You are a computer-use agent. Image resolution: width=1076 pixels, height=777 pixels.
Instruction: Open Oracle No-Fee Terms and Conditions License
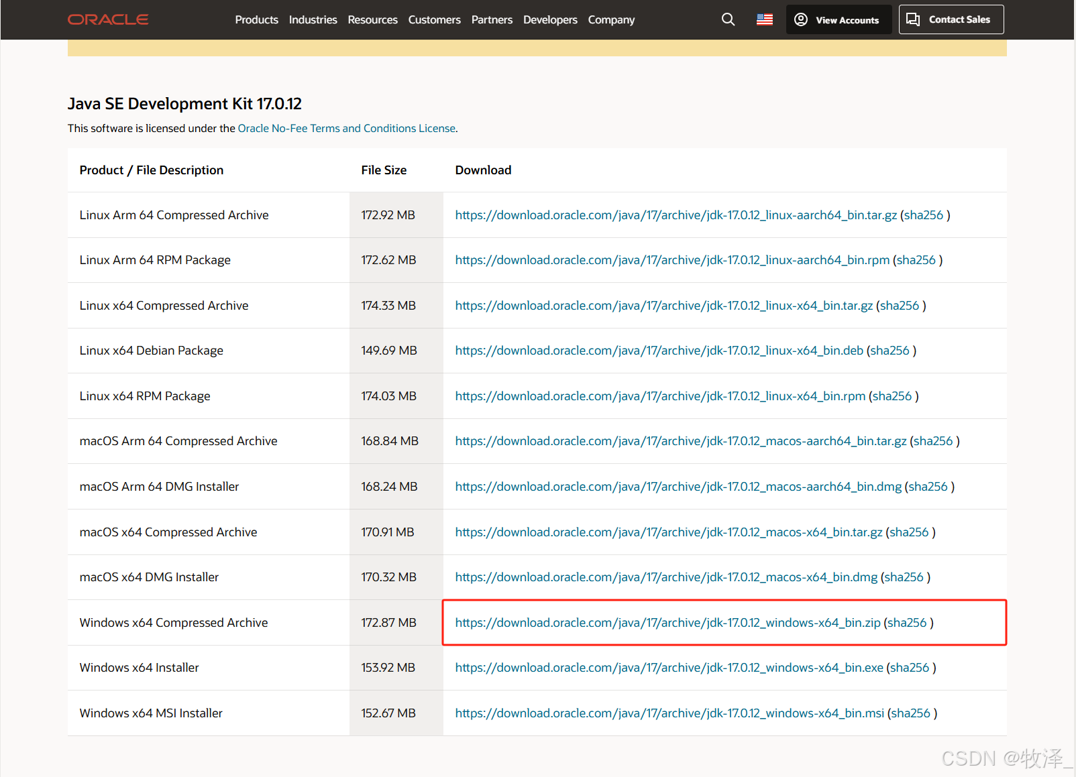pyautogui.click(x=347, y=128)
